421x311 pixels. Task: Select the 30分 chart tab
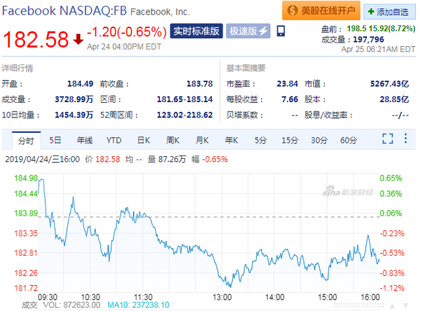click(x=319, y=140)
